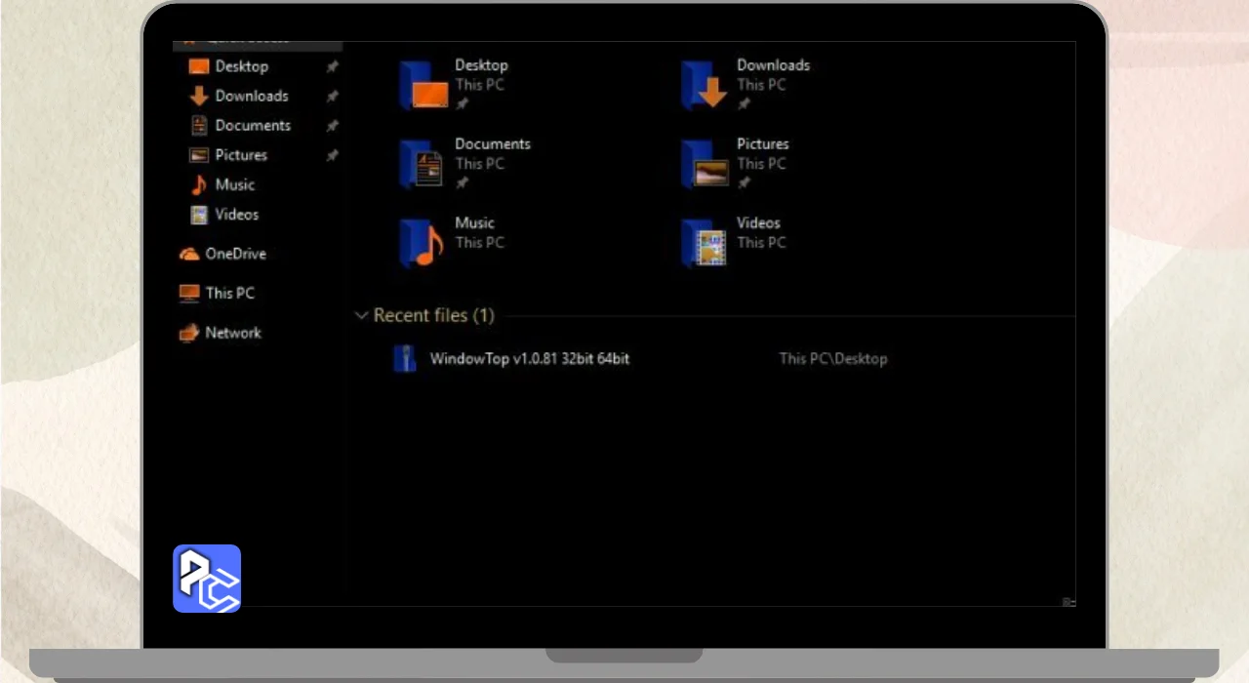Select Documents in the navigation tree
Viewport: 1249px width, 683px height.
click(x=253, y=125)
